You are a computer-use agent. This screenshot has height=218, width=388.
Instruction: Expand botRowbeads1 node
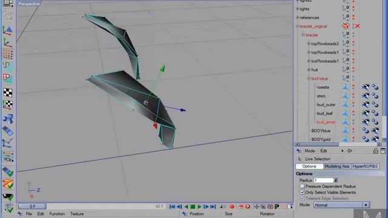309,61
